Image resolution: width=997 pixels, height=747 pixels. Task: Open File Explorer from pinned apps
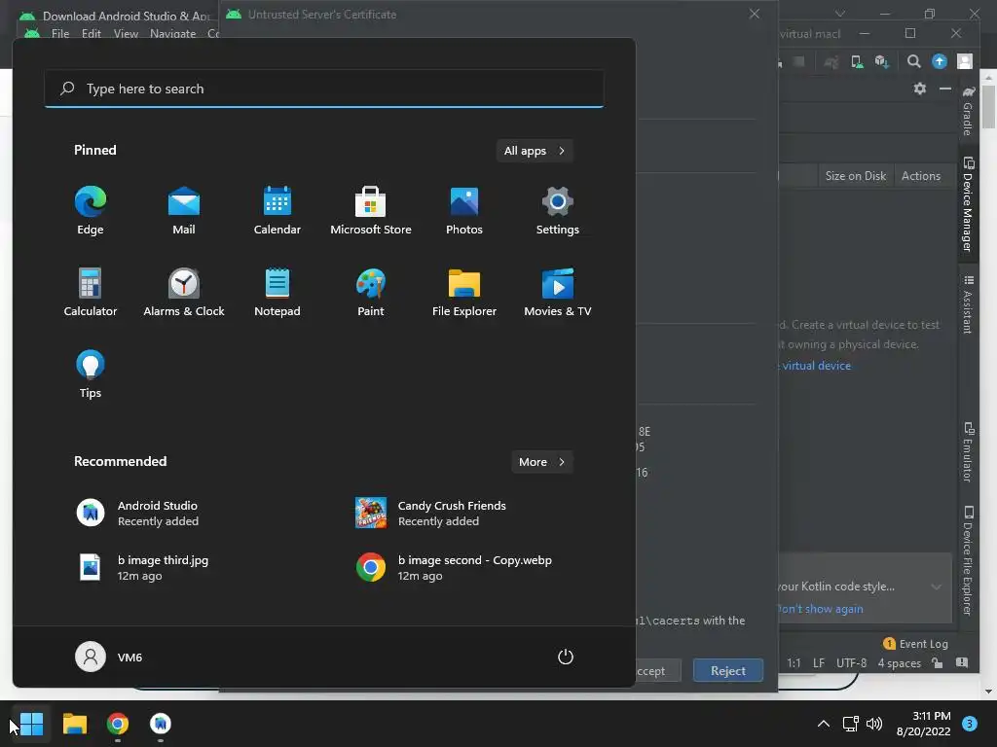(464, 292)
